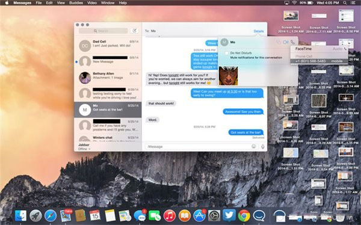Click into the Search conversations field
Screen dimensions: 361x225
pos(103,31)
